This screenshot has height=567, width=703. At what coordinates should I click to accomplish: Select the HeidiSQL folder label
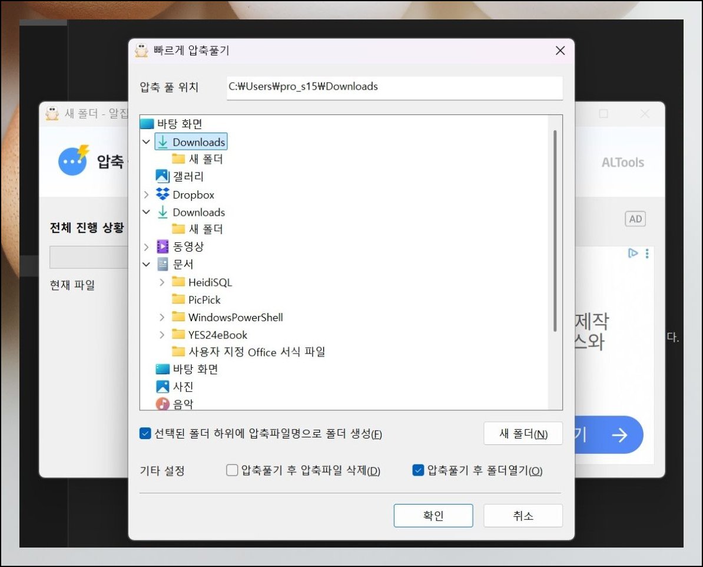coord(210,282)
